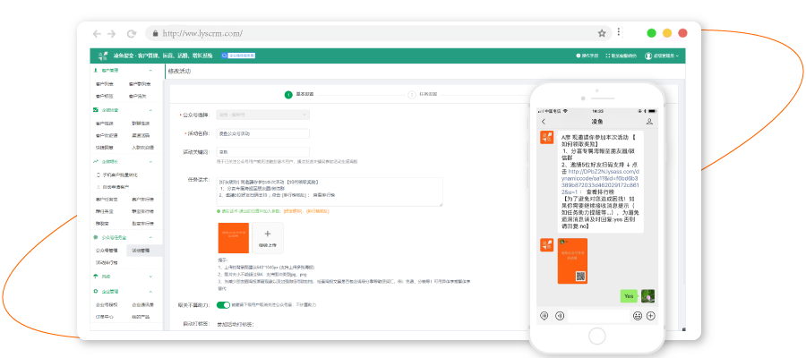Click the browser forward arrow
The width and height of the screenshot is (806, 358).
pyautogui.click(x=114, y=33)
